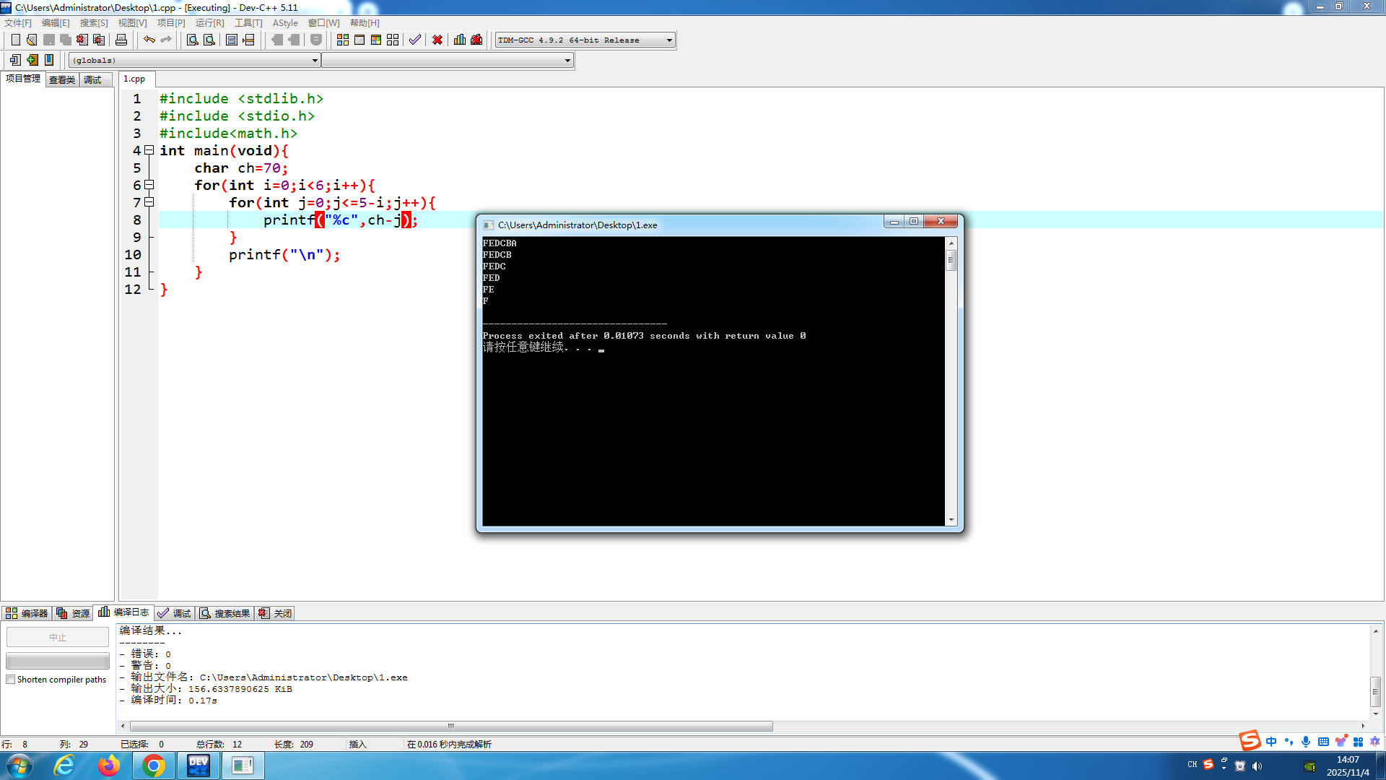Enable Shorten compiler paths checkbox

11,680
